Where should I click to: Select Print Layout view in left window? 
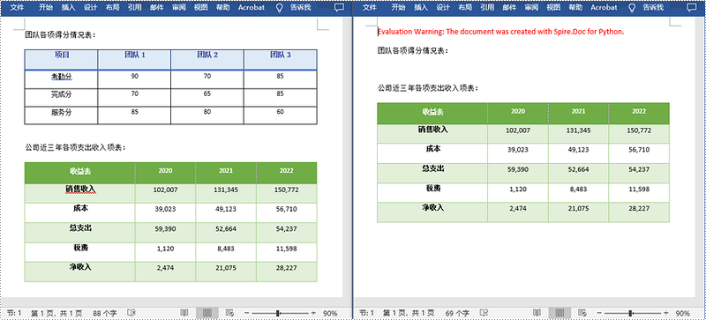207,312
